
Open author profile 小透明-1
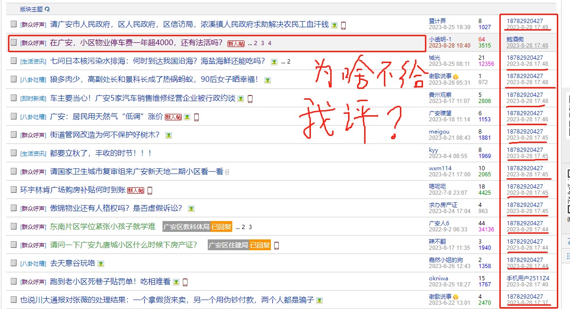pos(440,40)
